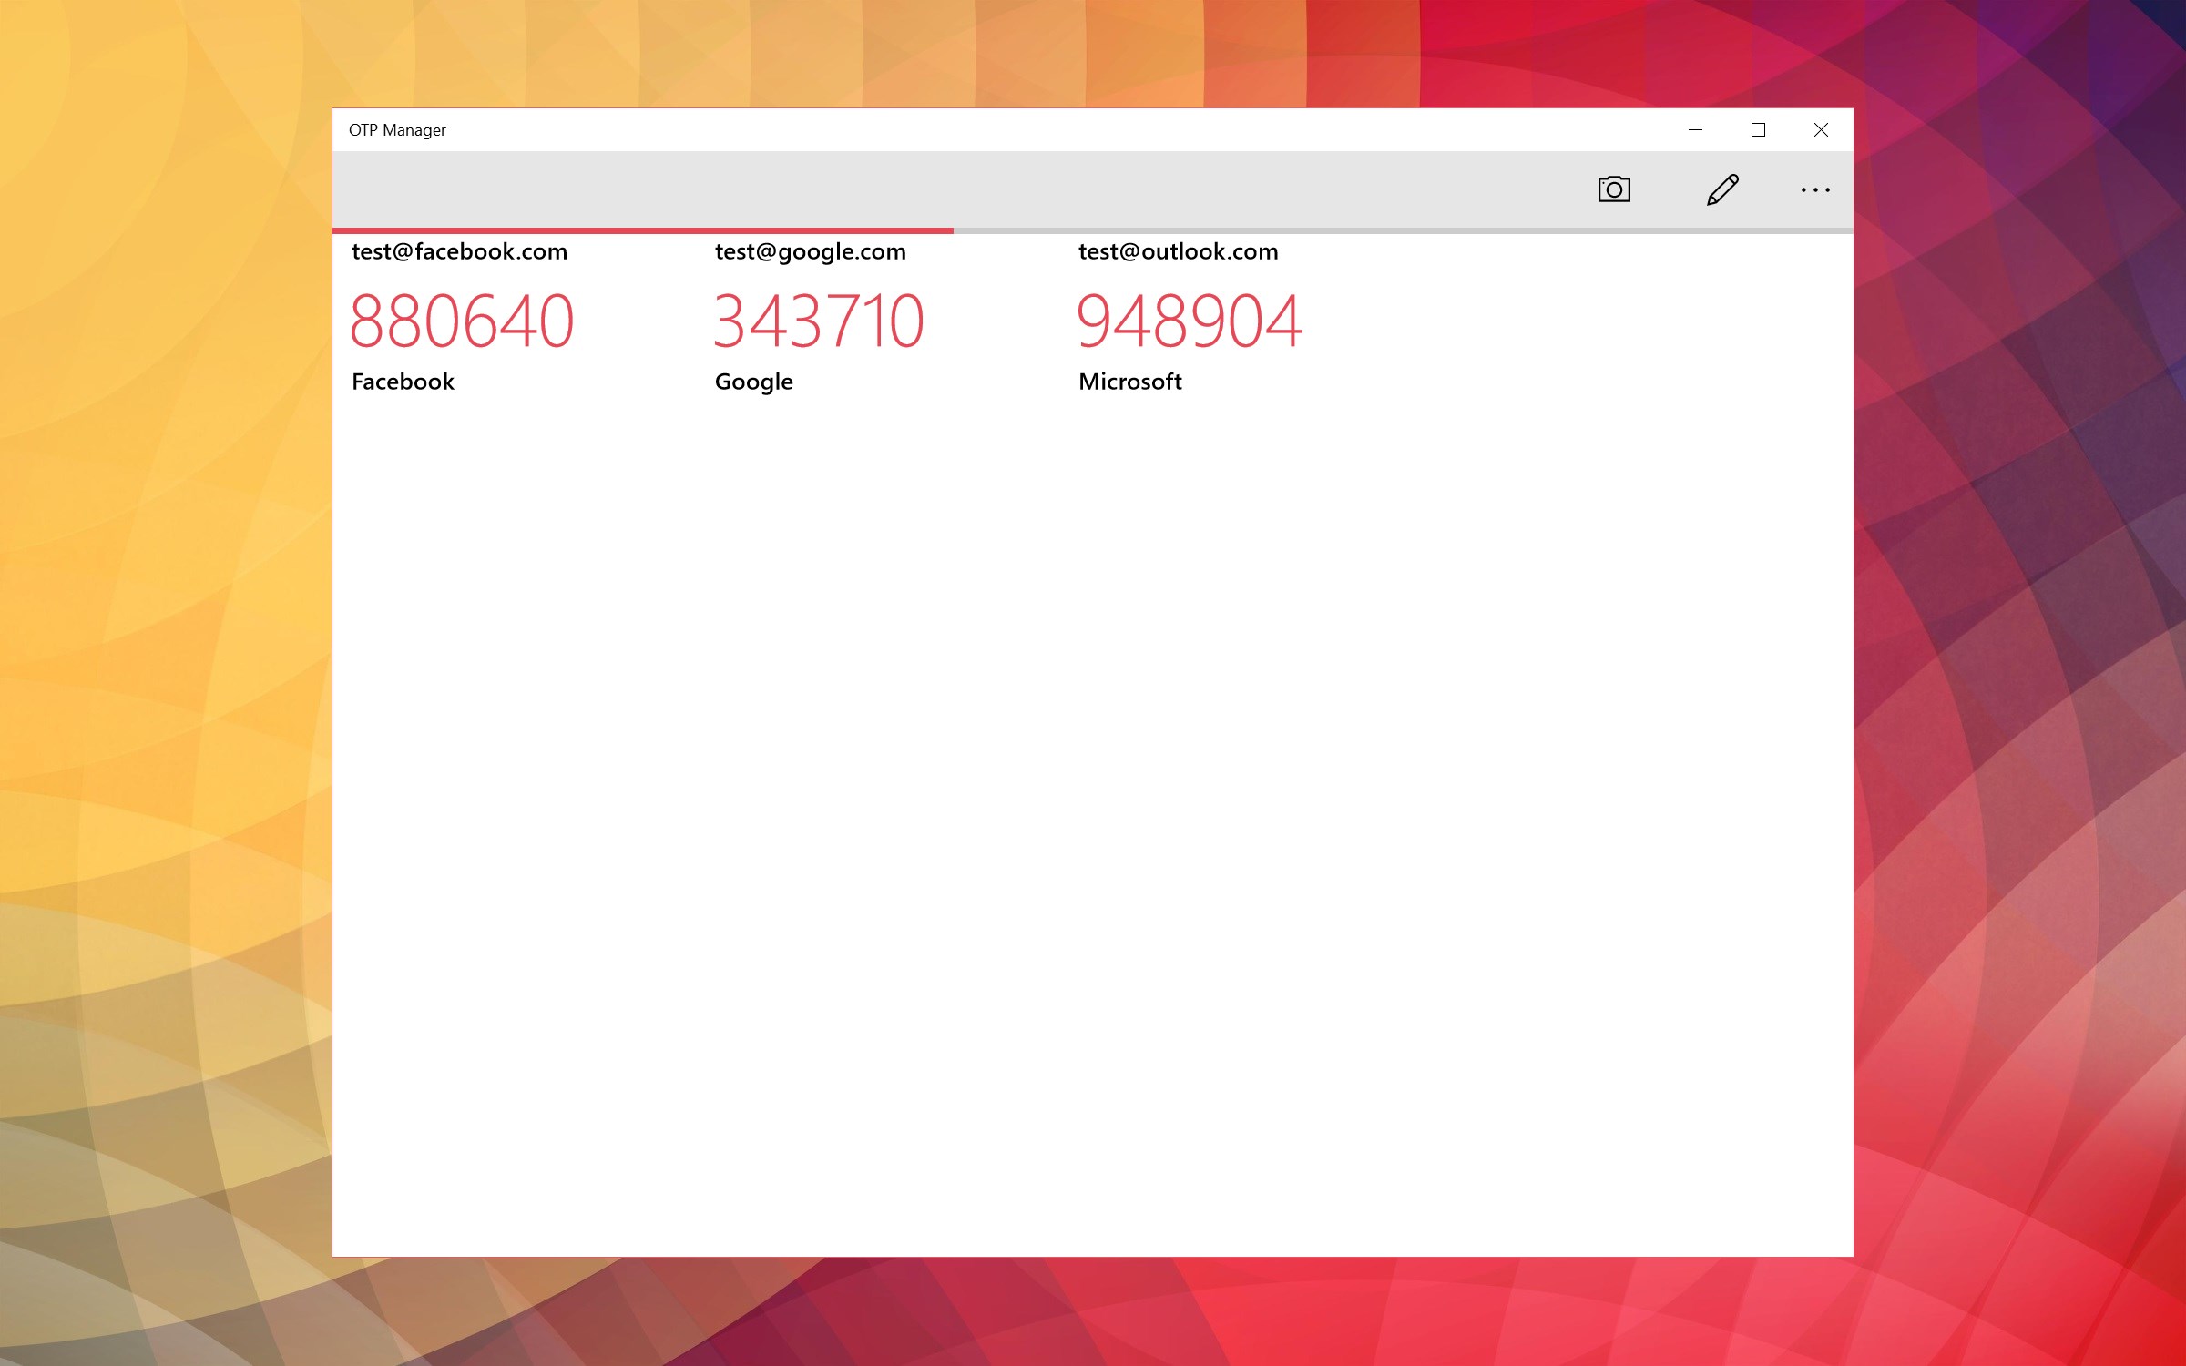This screenshot has height=1366, width=2186.
Task: Select the test@google.com account entry
Action: pyautogui.click(x=809, y=251)
